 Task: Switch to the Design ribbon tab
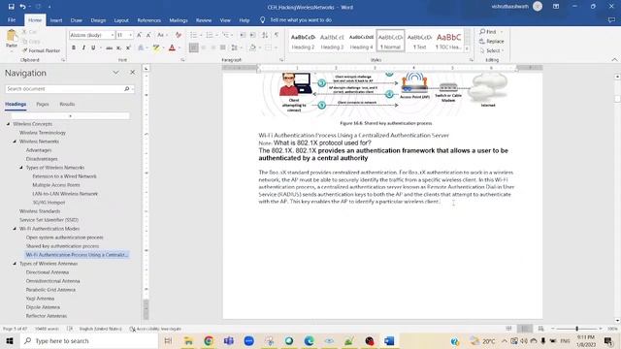point(98,20)
